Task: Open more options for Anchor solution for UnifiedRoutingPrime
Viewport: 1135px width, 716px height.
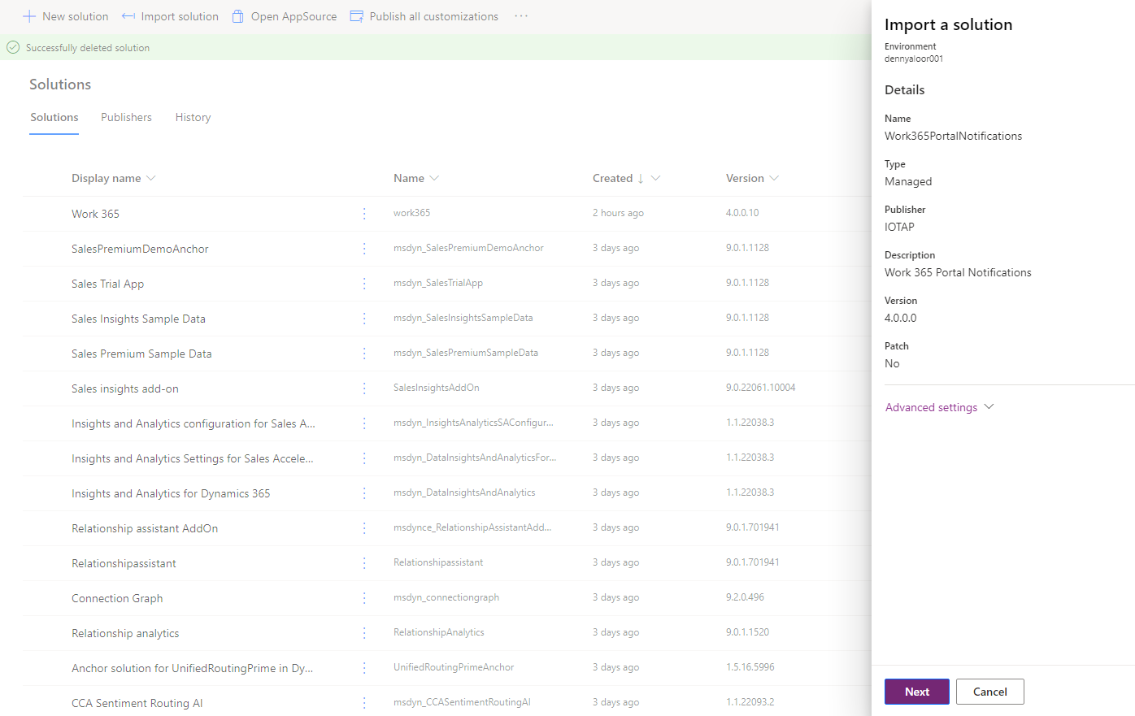Action: click(x=364, y=668)
